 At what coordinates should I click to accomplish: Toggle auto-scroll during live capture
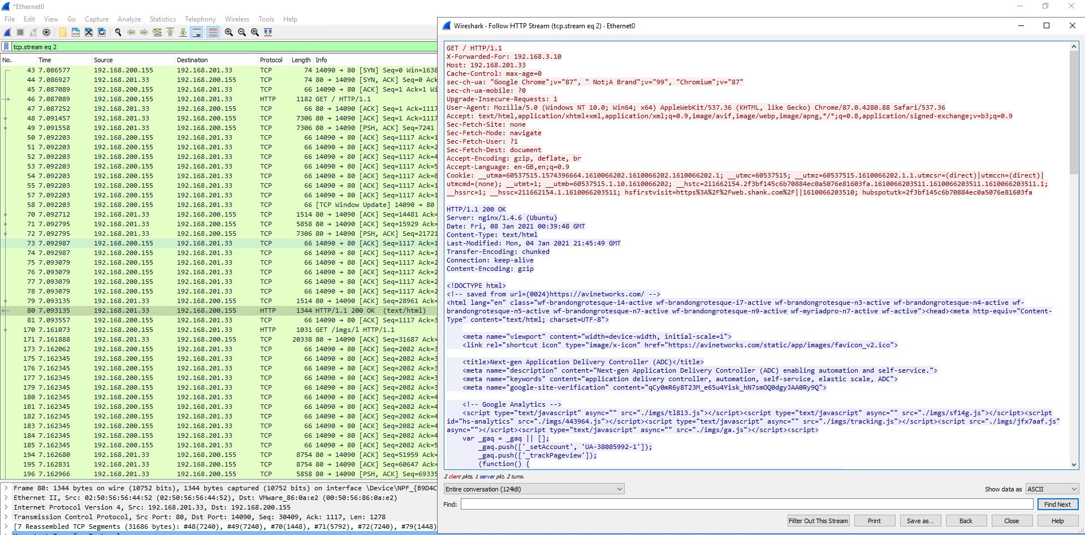click(x=197, y=32)
